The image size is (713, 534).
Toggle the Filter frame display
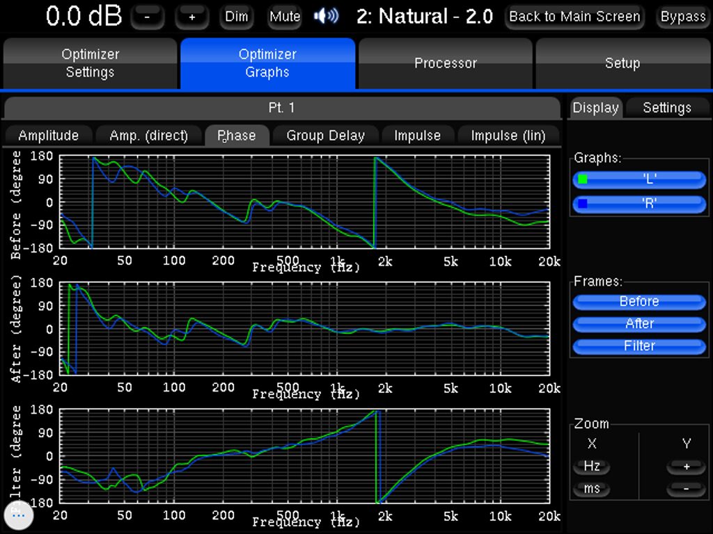click(639, 346)
